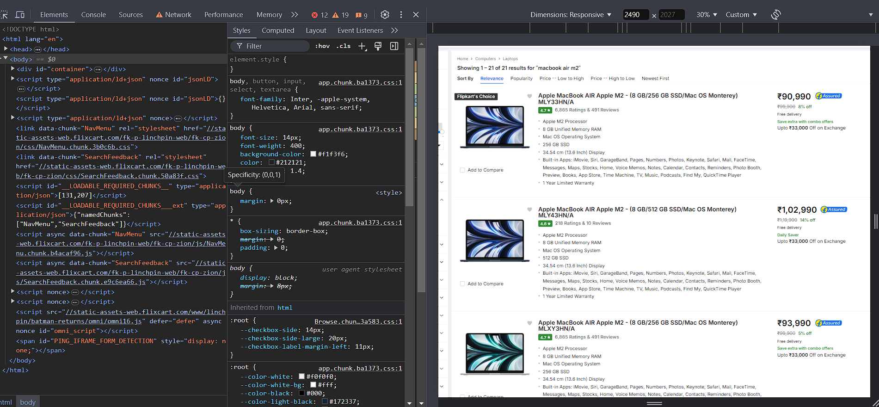This screenshot has height=407, width=879.
Task: Check Add to Compare for MLY33HN/A MacBook
Action: coord(462,170)
